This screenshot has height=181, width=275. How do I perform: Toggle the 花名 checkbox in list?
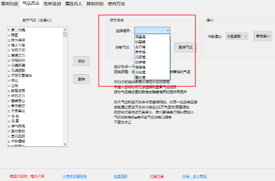tap(9, 115)
